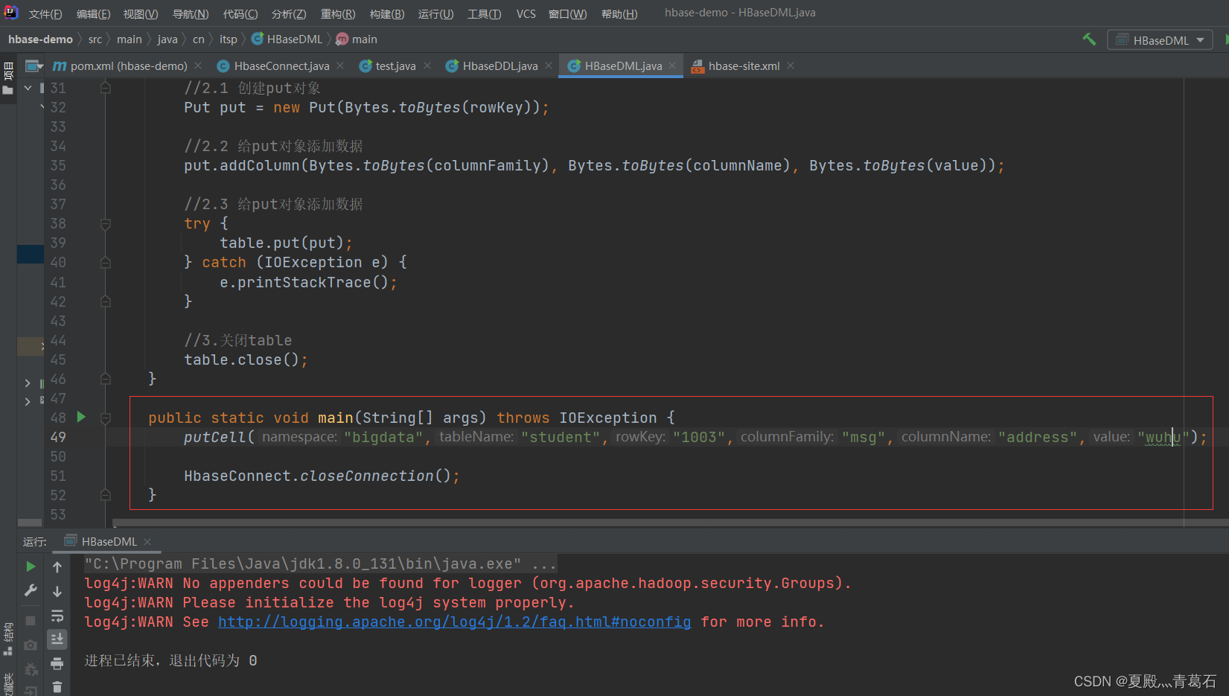1229x696 pixels.
Task: Open the HBaseDML run configuration dropdown
Action: [1160, 40]
